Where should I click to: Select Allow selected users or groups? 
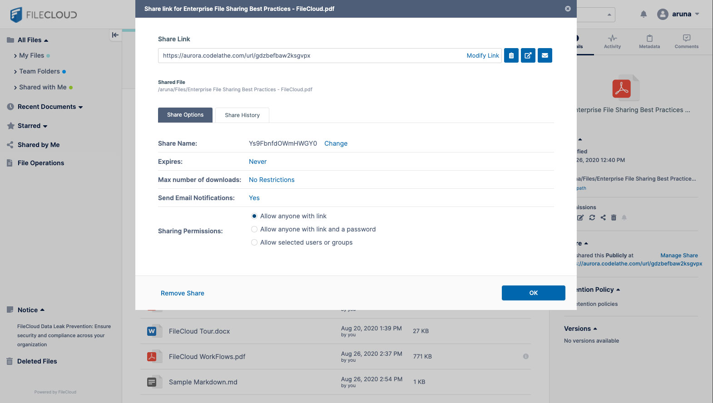[x=254, y=242]
